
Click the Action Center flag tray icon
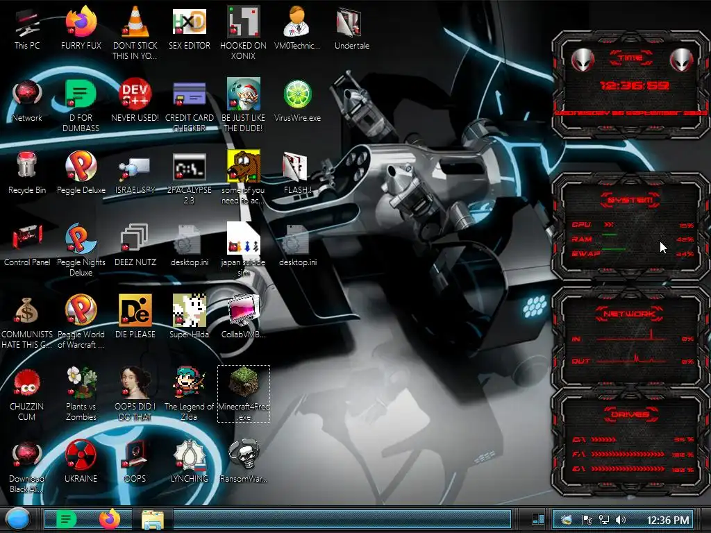587,519
